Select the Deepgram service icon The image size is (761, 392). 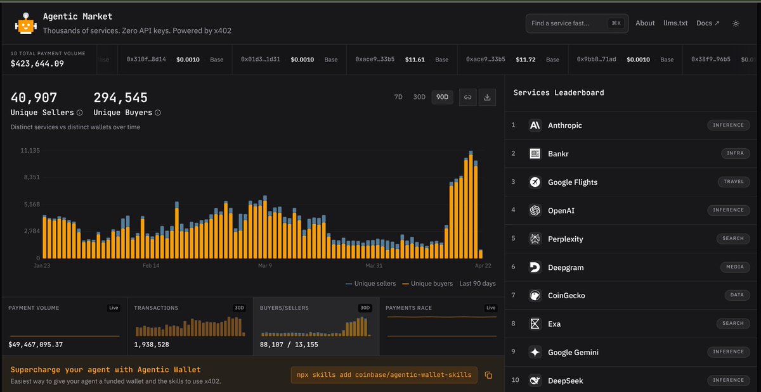tap(535, 267)
